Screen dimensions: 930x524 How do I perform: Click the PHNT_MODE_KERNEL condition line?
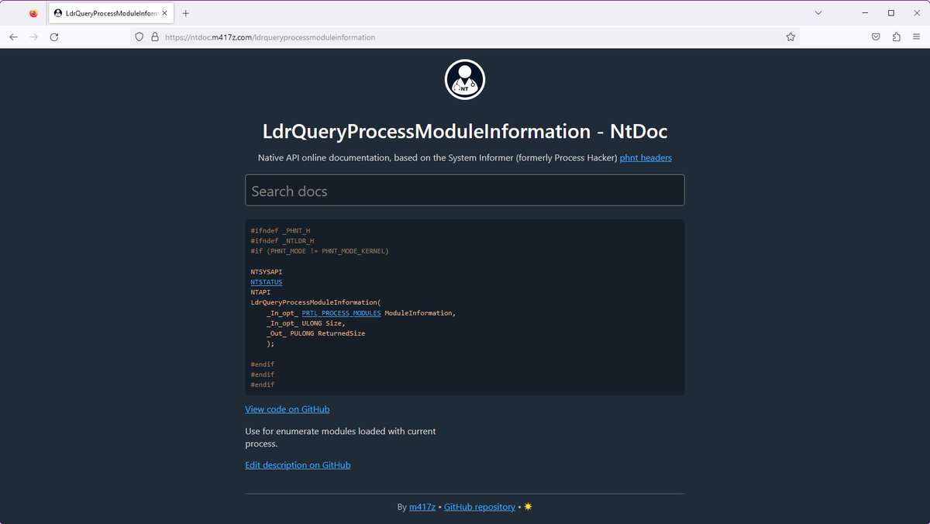point(319,251)
